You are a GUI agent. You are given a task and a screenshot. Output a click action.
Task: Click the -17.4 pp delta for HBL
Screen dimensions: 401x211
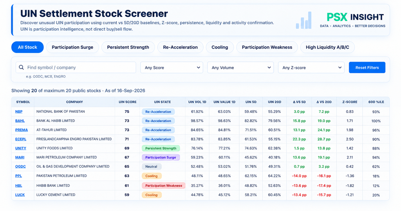click(324, 186)
